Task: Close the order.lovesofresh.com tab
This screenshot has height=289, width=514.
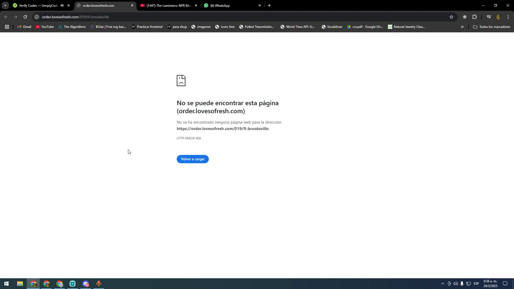Action: (132, 5)
